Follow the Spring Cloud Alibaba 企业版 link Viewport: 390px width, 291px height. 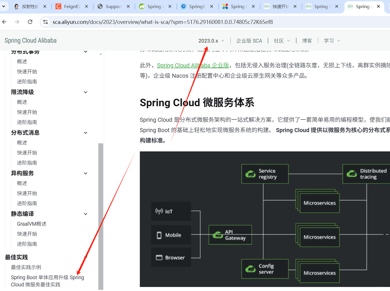click(x=193, y=65)
